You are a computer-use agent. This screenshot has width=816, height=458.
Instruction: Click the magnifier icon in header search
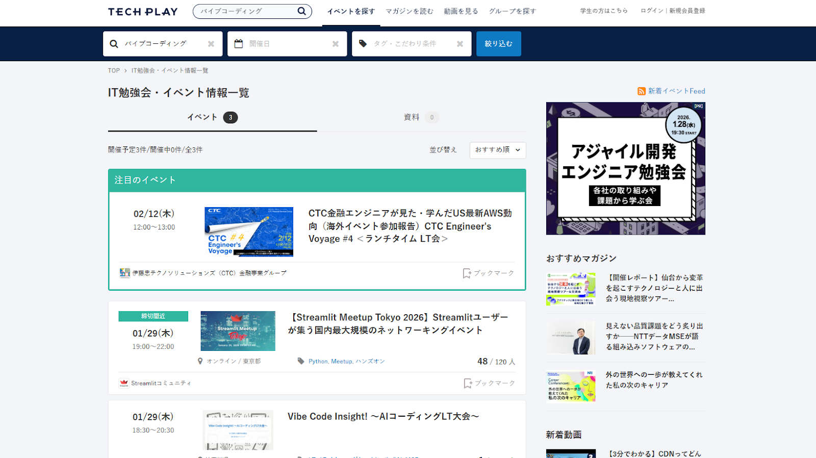(x=302, y=11)
